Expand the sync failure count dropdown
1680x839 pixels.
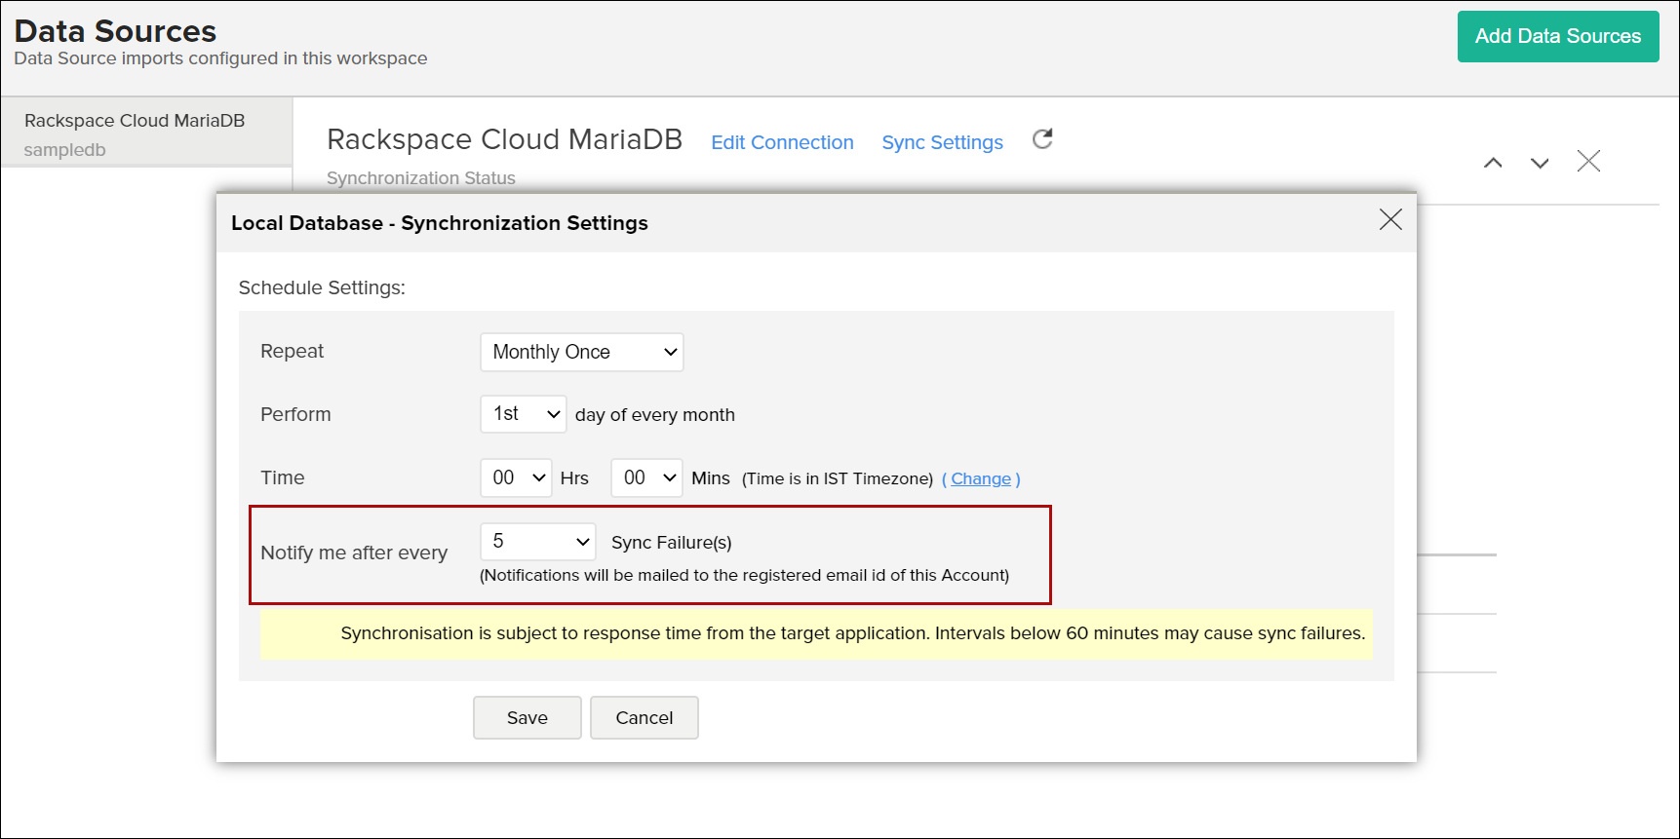538,542
